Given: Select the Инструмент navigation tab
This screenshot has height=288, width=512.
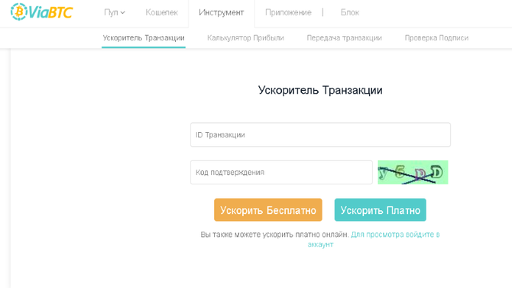Looking at the screenshot, I should 222,12.
